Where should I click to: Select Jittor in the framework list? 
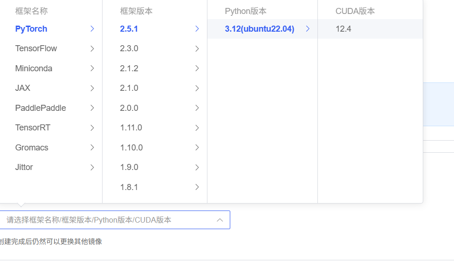point(51,167)
